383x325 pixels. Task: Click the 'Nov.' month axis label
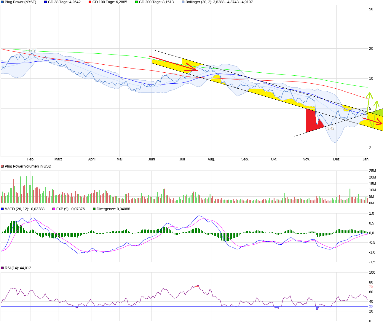click(306, 159)
